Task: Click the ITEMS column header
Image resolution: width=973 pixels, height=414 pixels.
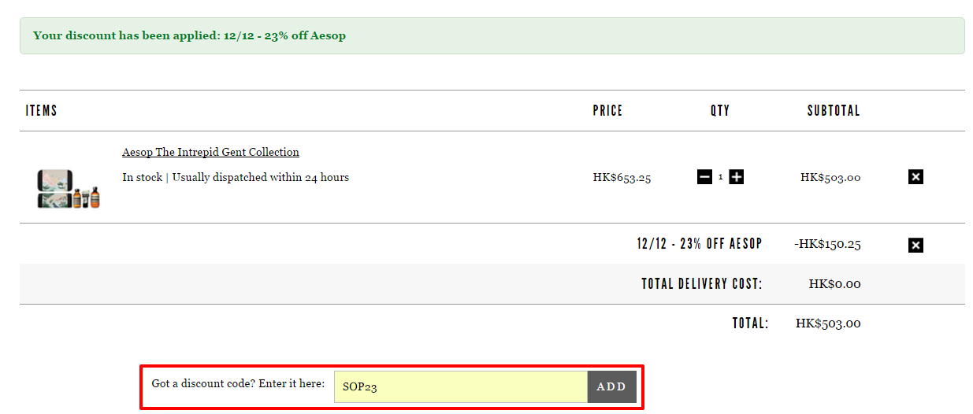Action: [42, 111]
